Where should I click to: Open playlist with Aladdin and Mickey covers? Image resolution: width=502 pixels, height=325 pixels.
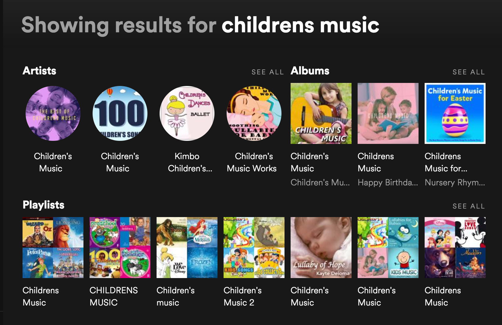455,248
